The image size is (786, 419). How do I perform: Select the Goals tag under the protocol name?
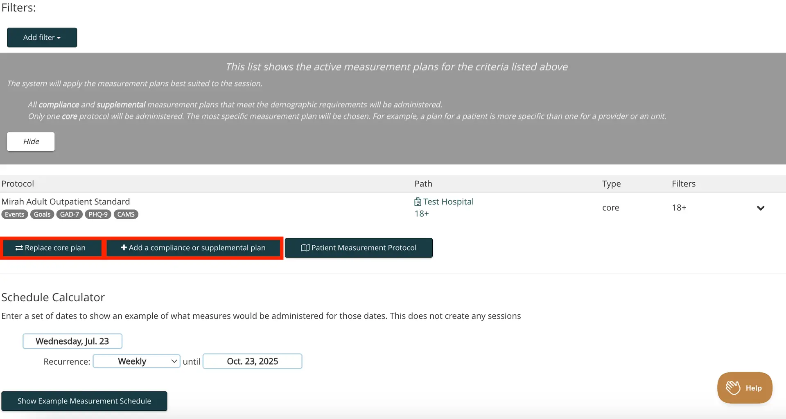[x=42, y=214]
